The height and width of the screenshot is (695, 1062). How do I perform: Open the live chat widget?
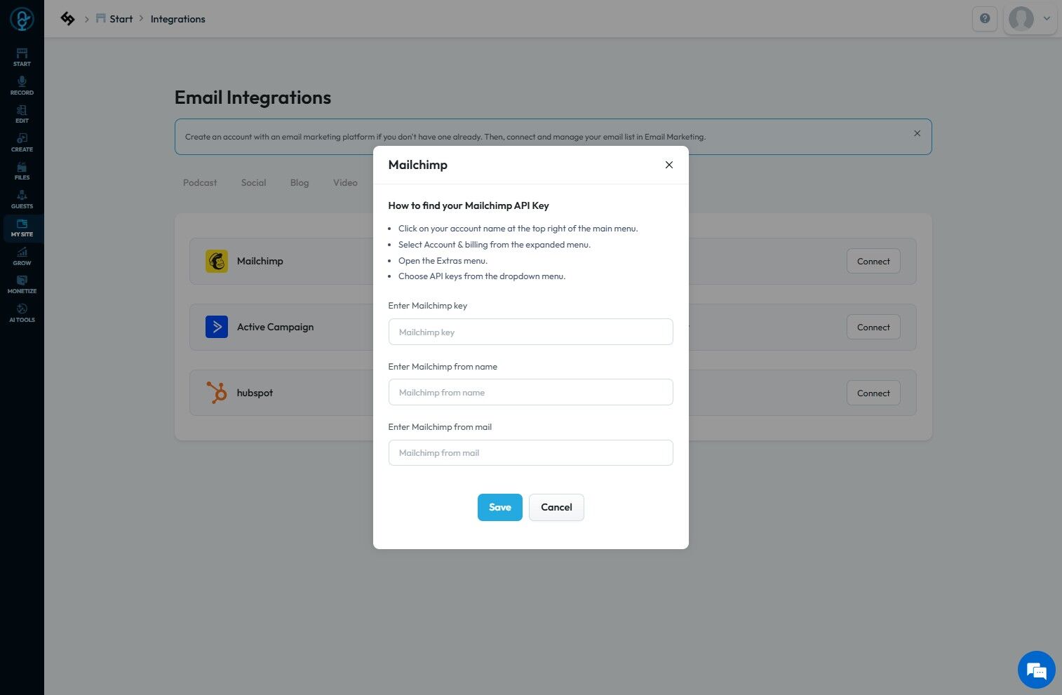coord(1036,670)
